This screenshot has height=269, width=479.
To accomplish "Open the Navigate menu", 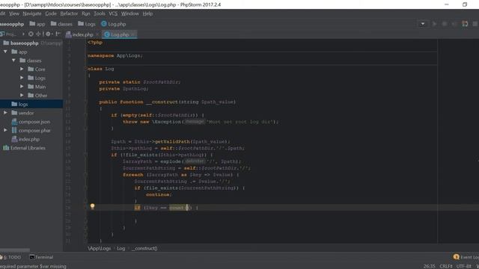I will (x=31, y=13).
